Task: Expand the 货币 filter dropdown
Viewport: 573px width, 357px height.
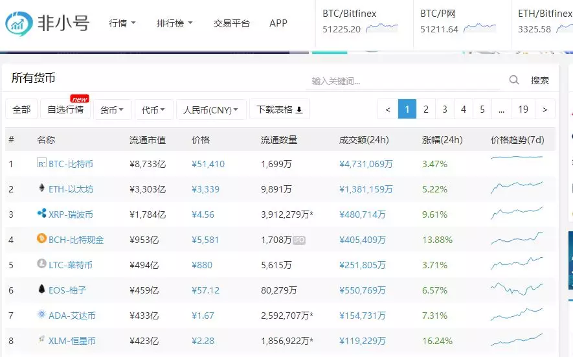Action: [x=112, y=109]
